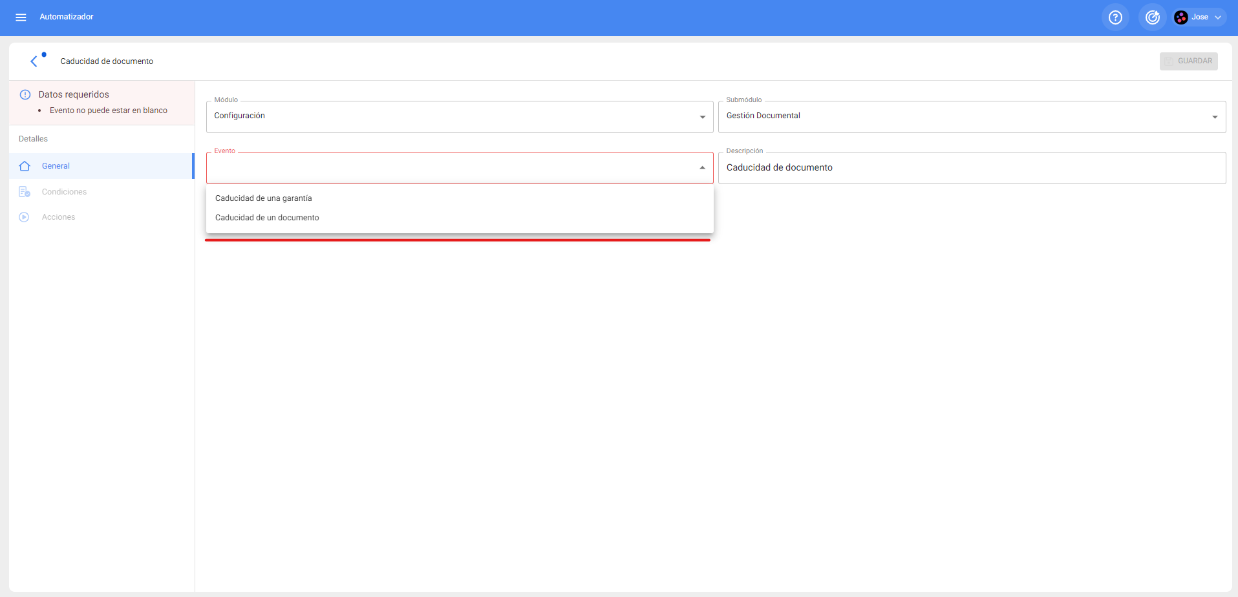Image resolution: width=1238 pixels, height=597 pixels.
Task: Click the Condiciones icon in sidebar
Action: point(25,192)
